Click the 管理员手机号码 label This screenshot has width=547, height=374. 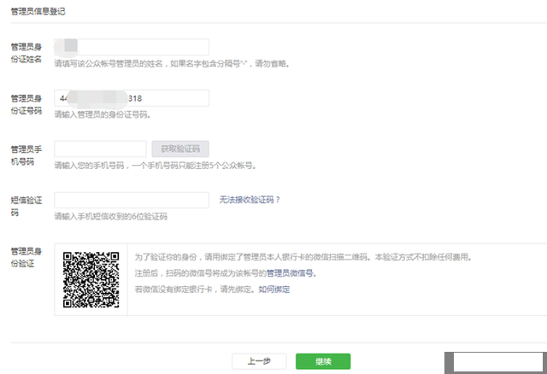(x=26, y=155)
